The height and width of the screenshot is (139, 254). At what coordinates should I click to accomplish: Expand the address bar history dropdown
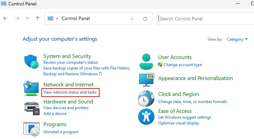point(132,19)
